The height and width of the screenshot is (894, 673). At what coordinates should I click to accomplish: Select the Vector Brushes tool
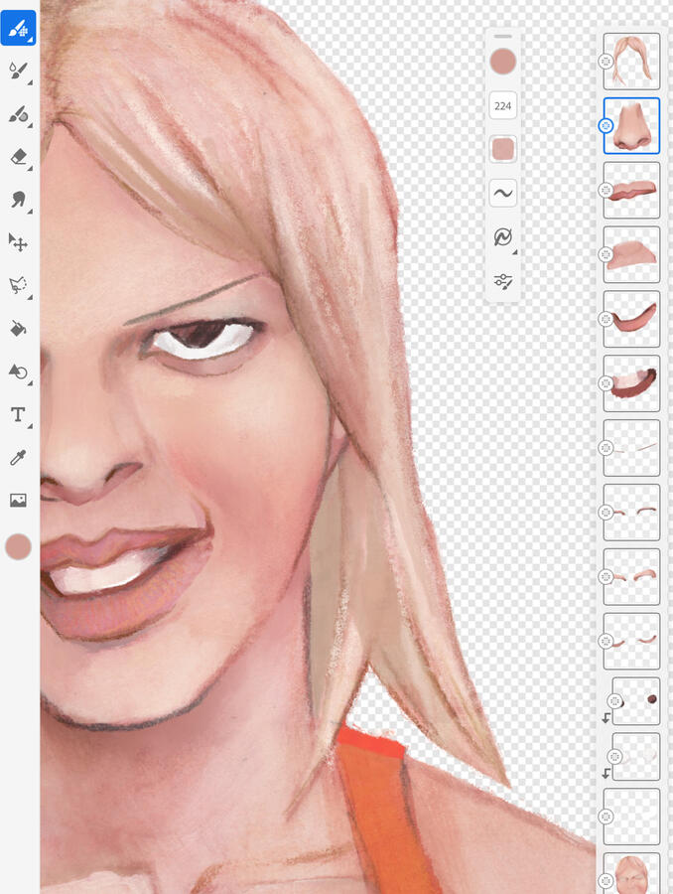tap(18, 114)
